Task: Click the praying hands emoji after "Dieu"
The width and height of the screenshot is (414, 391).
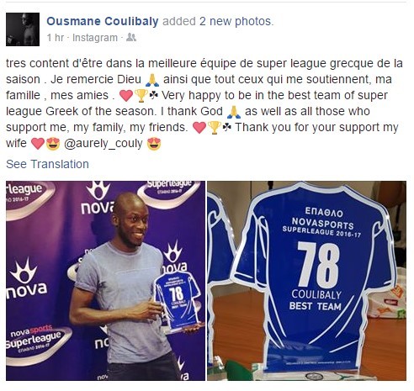Action: coord(152,80)
